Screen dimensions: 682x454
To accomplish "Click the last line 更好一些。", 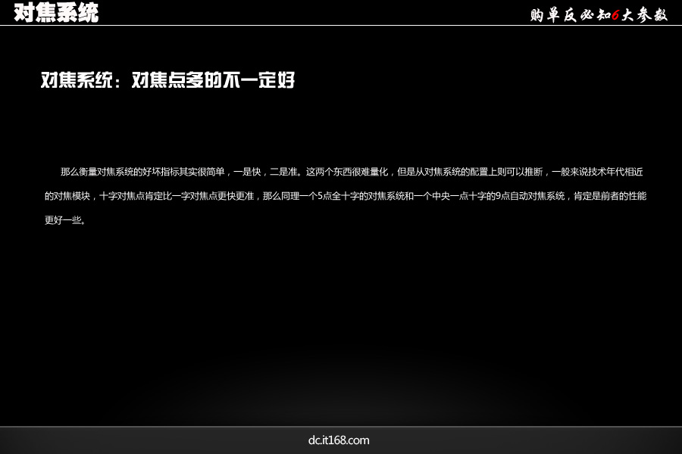I will point(65,221).
